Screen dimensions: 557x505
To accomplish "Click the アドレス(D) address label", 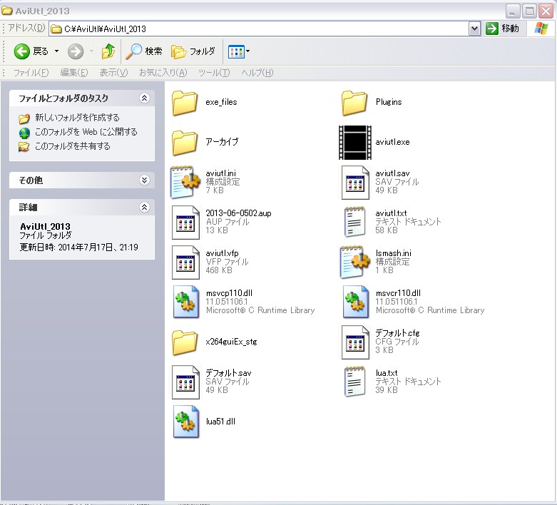I will [26, 28].
